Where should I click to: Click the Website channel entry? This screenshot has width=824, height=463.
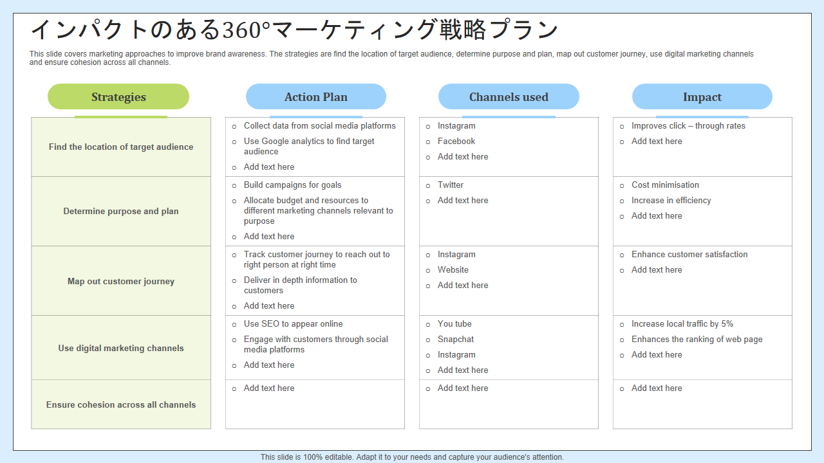[453, 270]
